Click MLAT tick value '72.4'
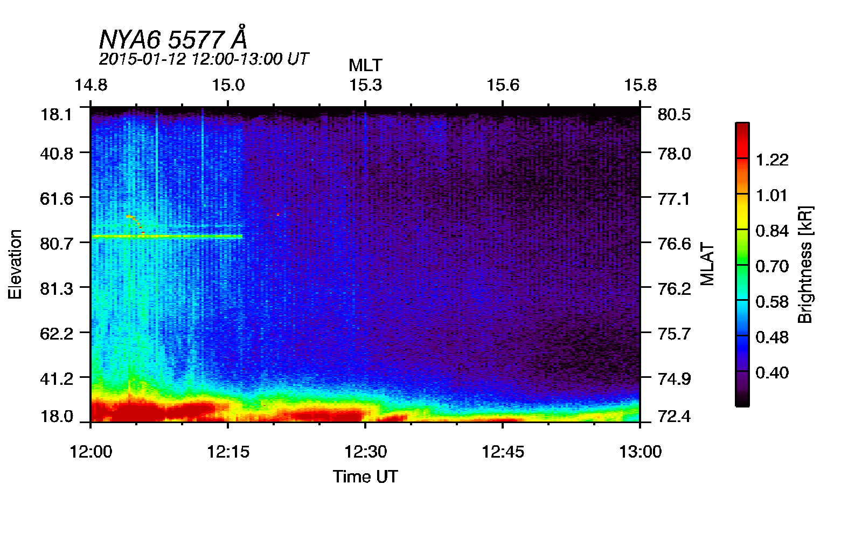 point(675,416)
